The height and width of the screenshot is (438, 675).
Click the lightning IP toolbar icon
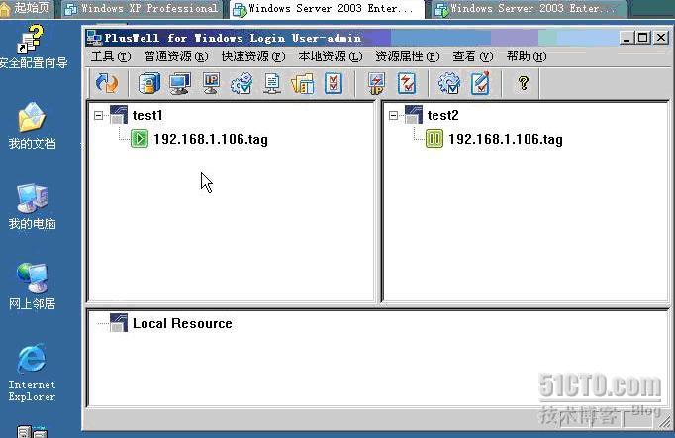coord(376,83)
